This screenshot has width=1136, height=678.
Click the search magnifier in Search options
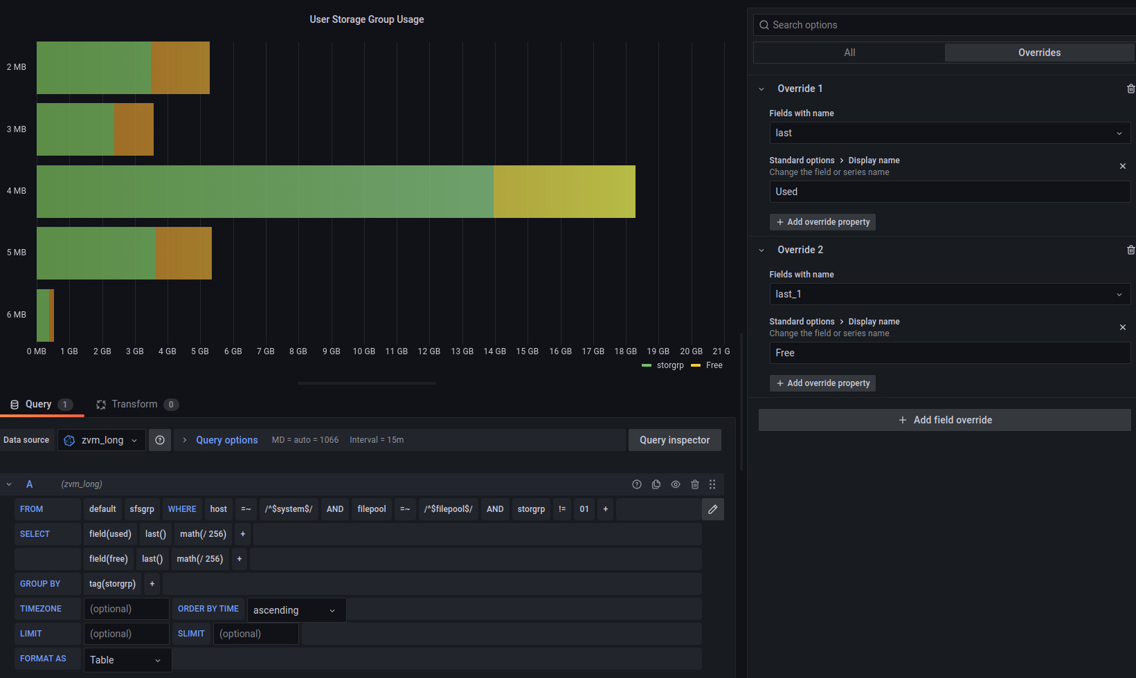(764, 24)
